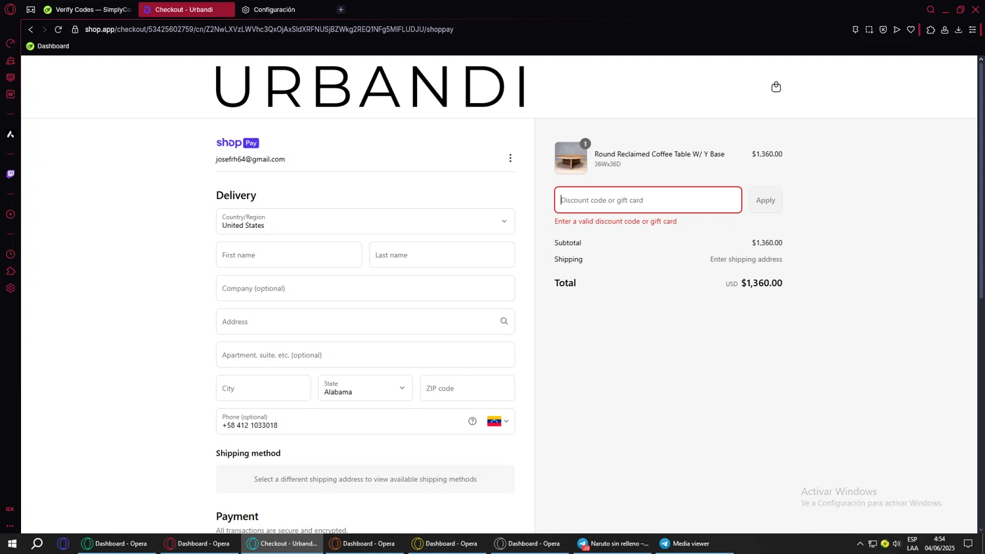Take a snapshot with the capture icon
Image resolution: width=985 pixels, height=554 pixels.
click(869, 30)
